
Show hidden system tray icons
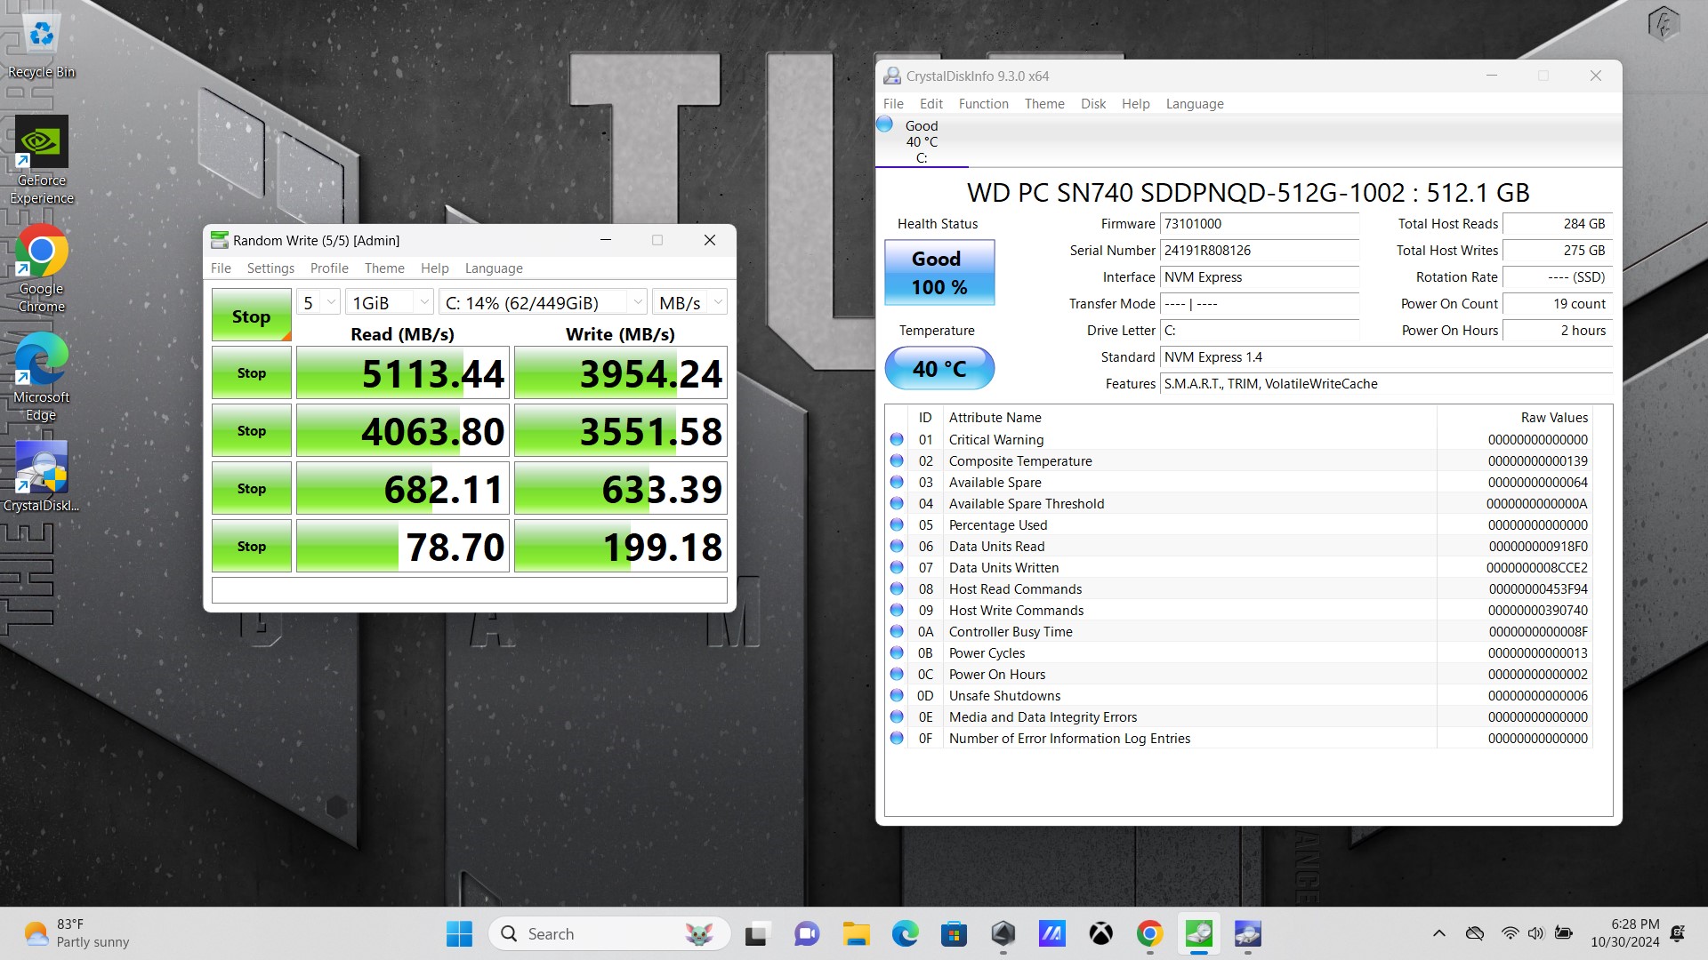[x=1438, y=933]
